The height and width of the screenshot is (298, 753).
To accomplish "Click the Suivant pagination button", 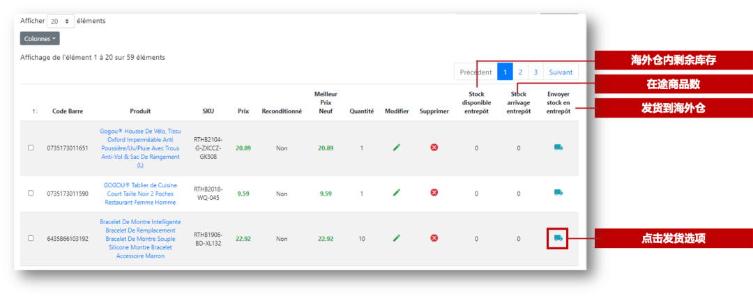I will (561, 72).
